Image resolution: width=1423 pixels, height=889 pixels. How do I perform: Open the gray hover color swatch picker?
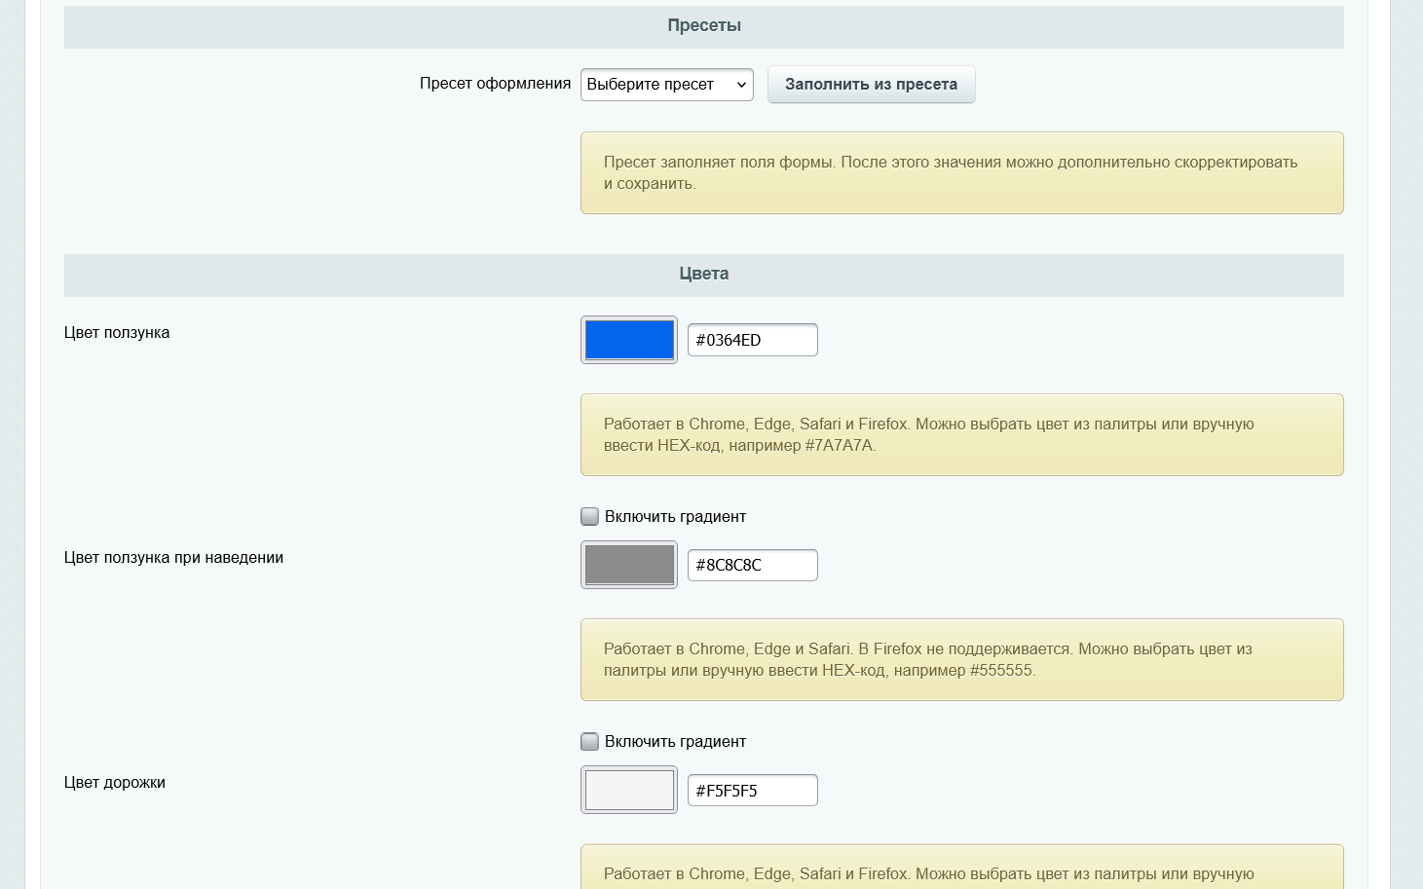(x=629, y=565)
